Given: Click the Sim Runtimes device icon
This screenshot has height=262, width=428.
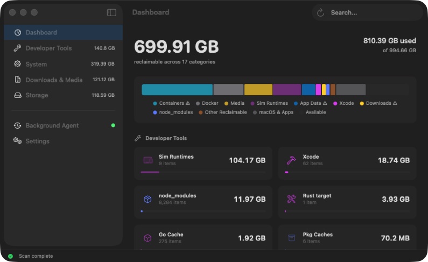Looking at the screenshot, I should [148, 160].
